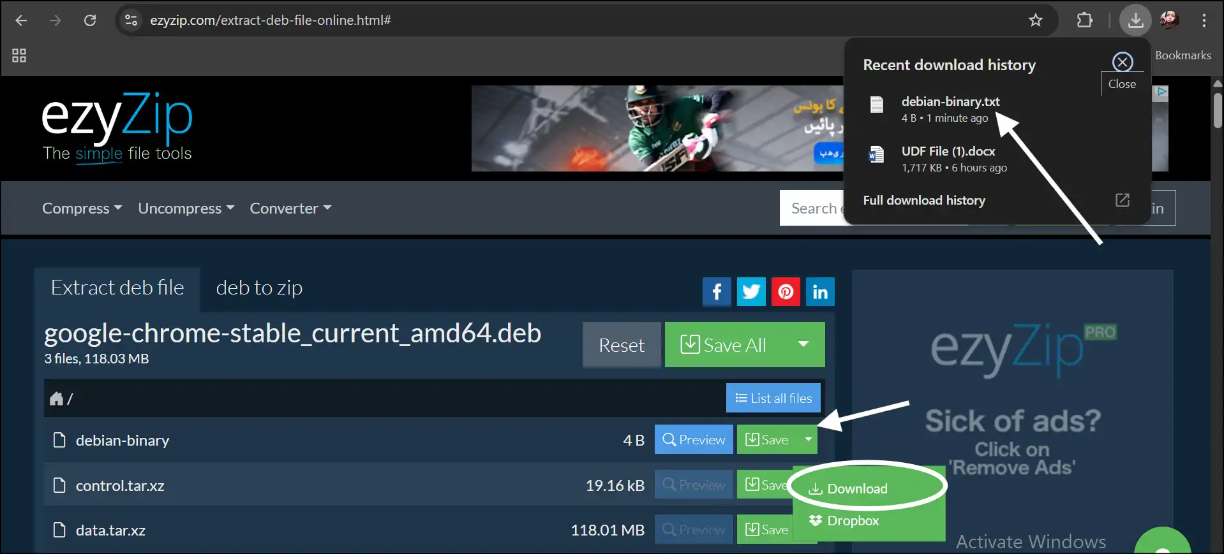
Task: Reload the ezyzip page
Action: click(x=90, y=20)
